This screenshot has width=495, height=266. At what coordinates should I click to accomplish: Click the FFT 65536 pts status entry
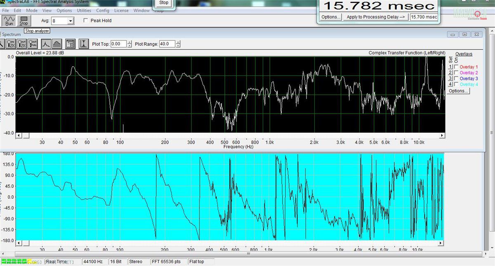pyautogui.click(x=169, y=261)
